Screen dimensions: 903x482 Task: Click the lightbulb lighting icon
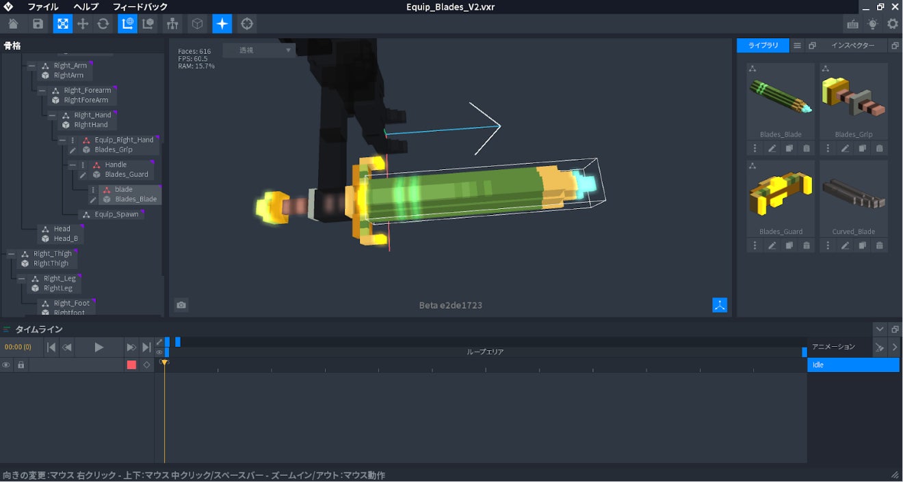[872, 24]
